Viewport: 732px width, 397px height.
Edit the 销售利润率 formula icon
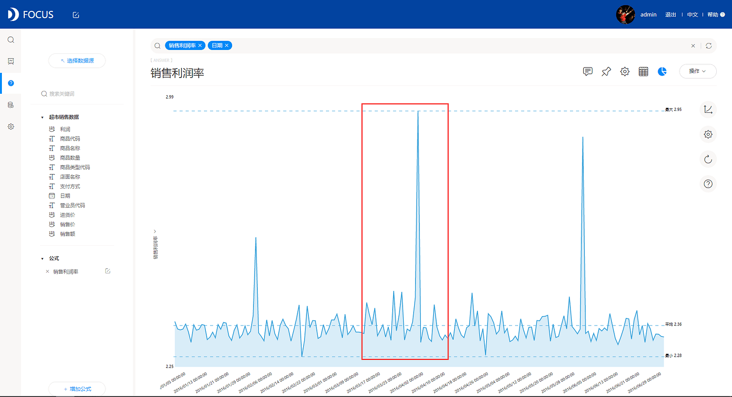108,271
